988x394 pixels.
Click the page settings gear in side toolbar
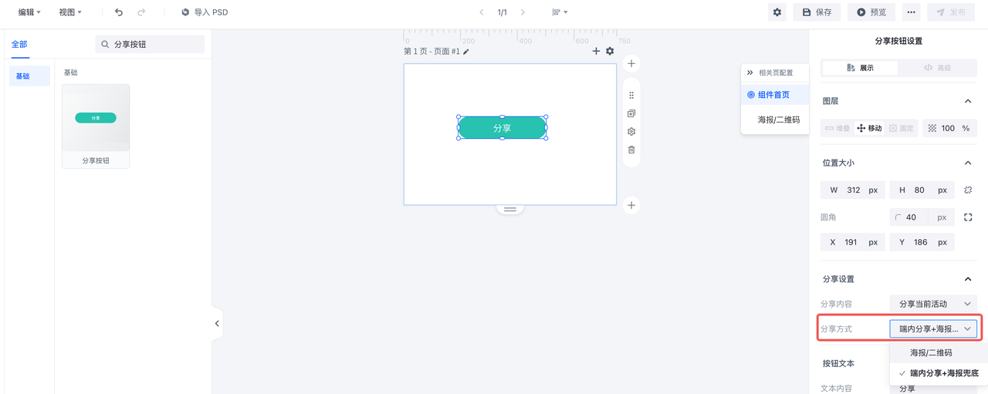click(x=631, y=132)
